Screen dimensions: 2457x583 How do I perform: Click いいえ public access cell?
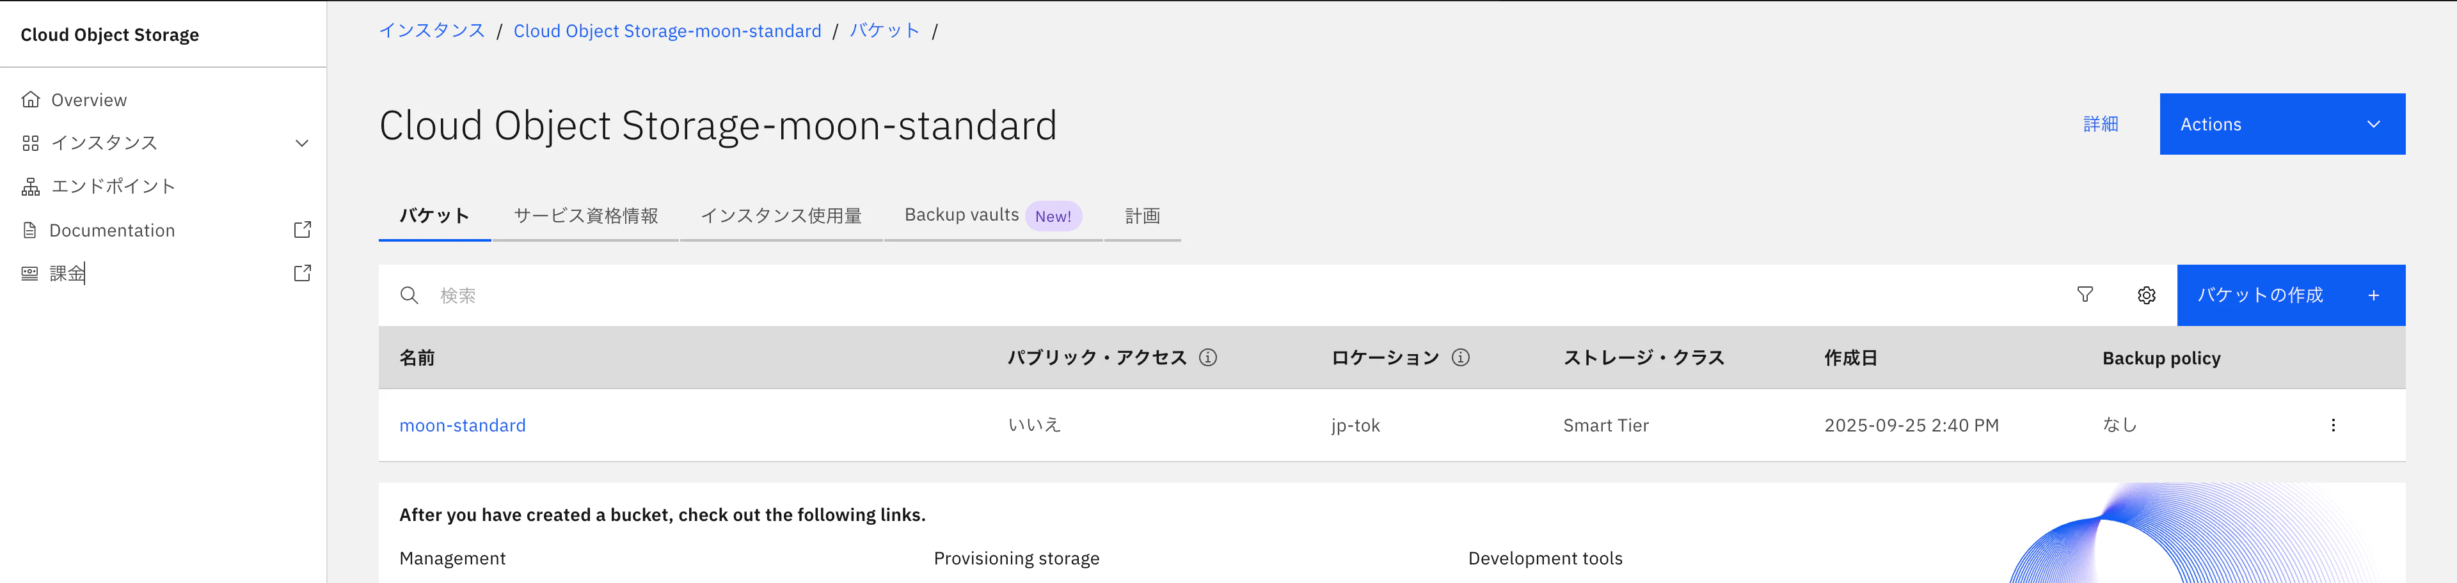(1035, 425)
